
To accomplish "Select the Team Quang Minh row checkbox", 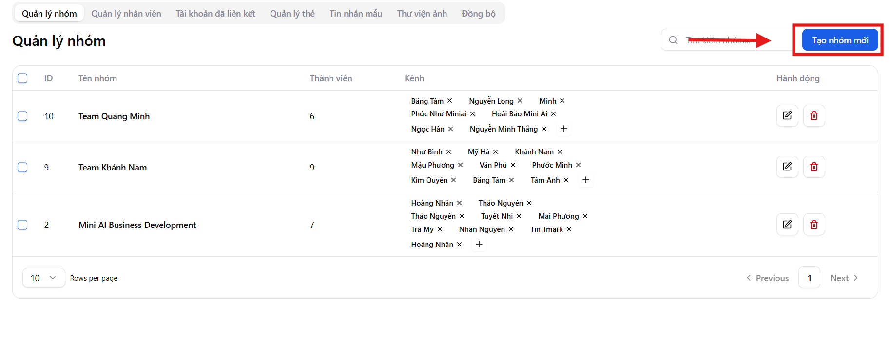I will pos(22,116).
